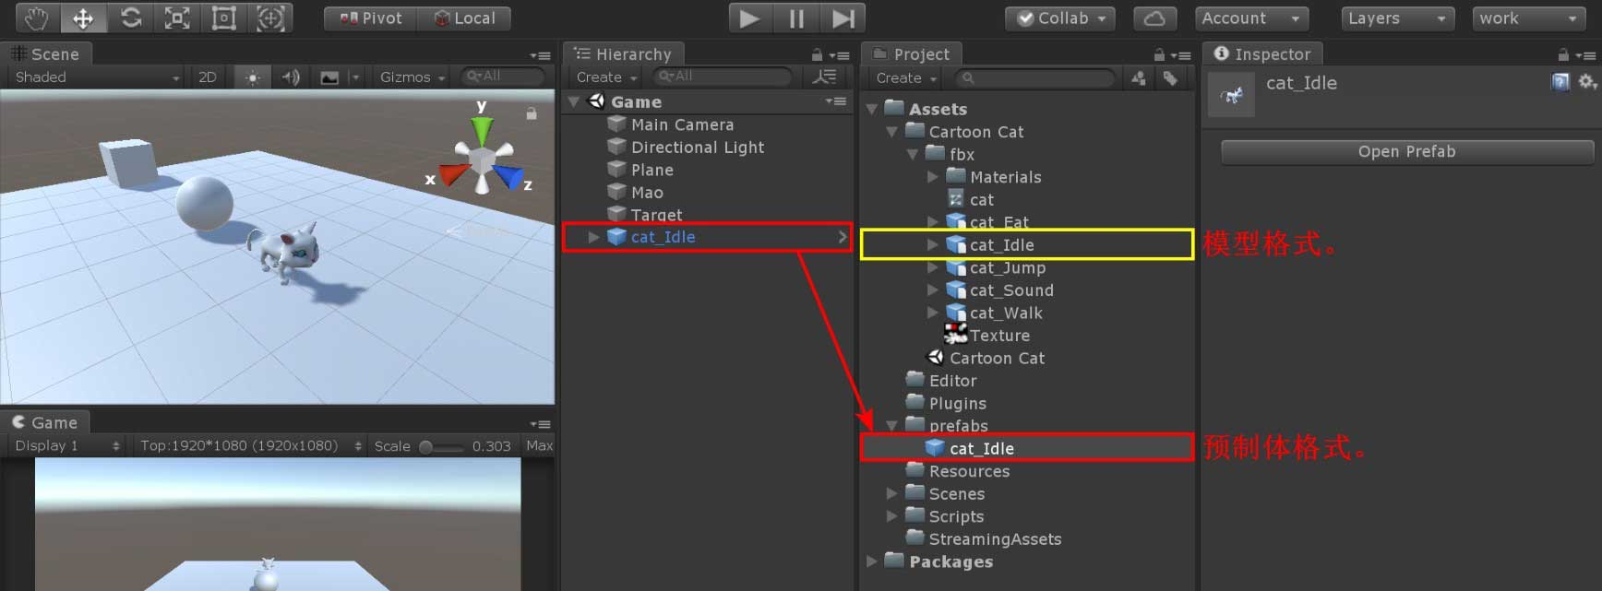Toggle scene lighting
Viewport: 1602px width, 591px height.
click(252, 77)
